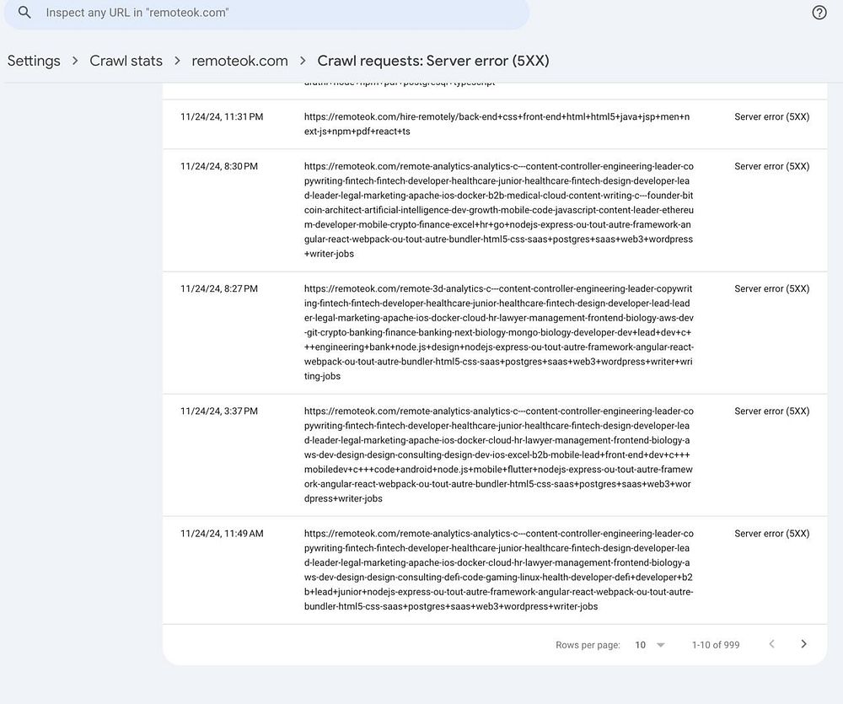
Task: Open Crawl stats breadcrumb
Action: tap(126, 61)
